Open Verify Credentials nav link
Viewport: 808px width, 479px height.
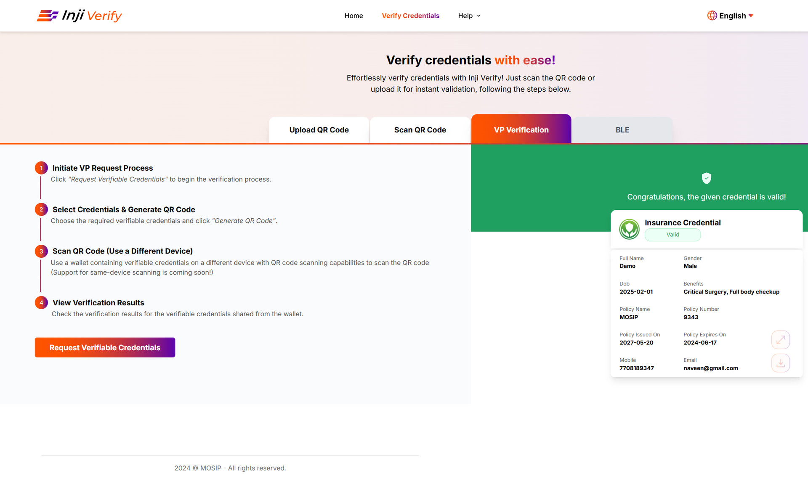tap(410, 16)
